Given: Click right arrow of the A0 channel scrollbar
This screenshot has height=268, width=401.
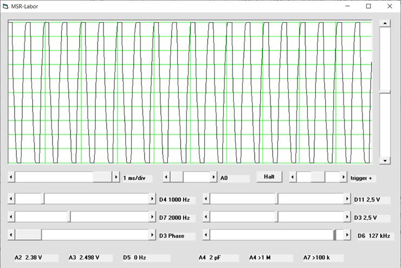Looking at the screenshot, I should pos(213,177).
